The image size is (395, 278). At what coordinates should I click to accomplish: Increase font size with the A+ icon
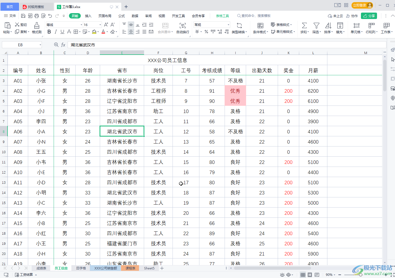click(106, 25)
